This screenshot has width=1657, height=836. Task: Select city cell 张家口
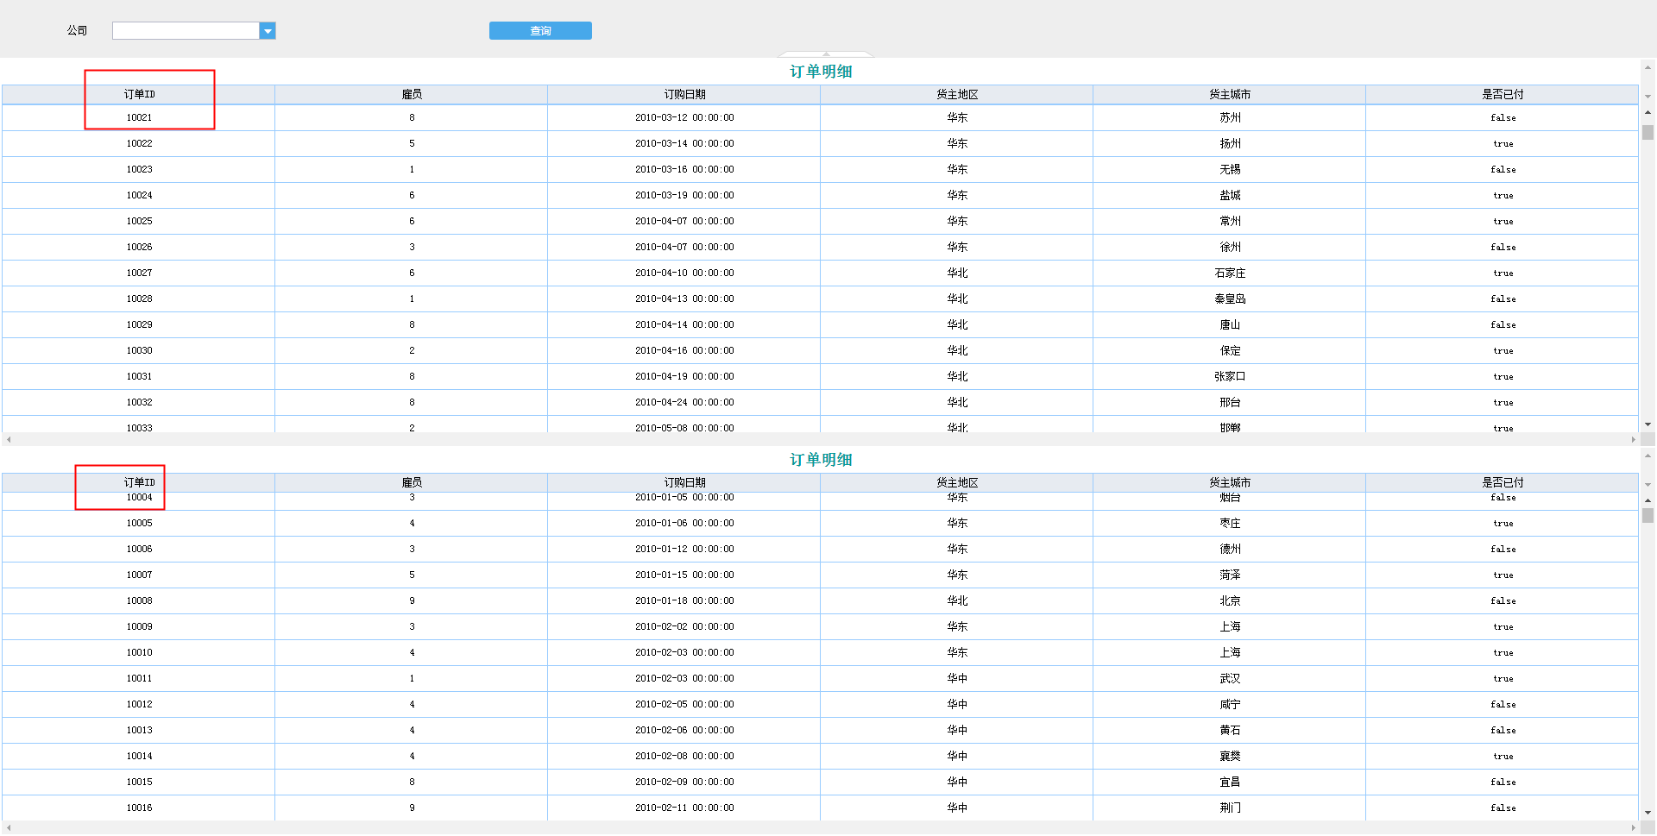[1230, 376]
